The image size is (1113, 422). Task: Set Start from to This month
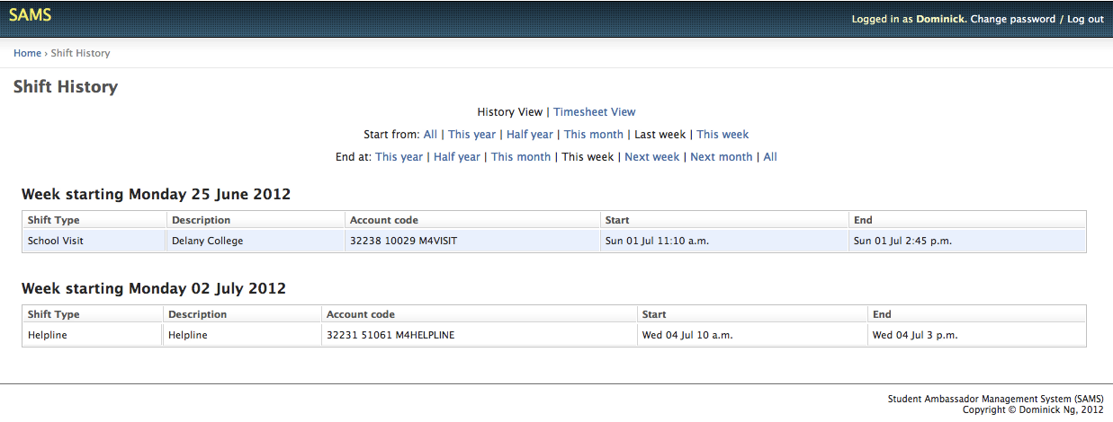tap(593, 135)
